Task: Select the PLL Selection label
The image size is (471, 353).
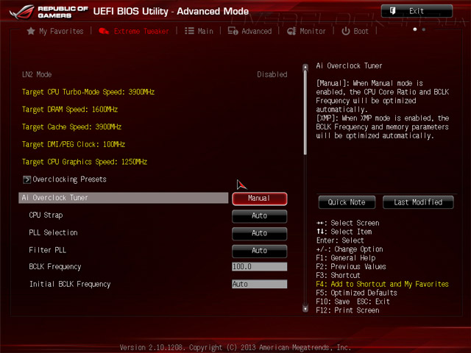Action: pyautogui.click(x=53, y=232)
